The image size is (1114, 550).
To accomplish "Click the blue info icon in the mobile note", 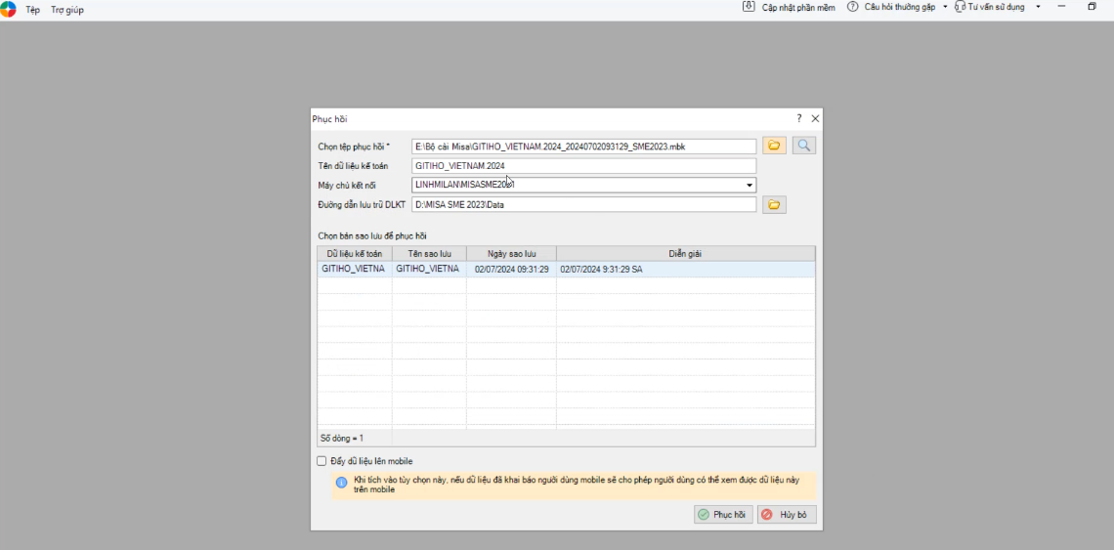I will click(342, 483).
